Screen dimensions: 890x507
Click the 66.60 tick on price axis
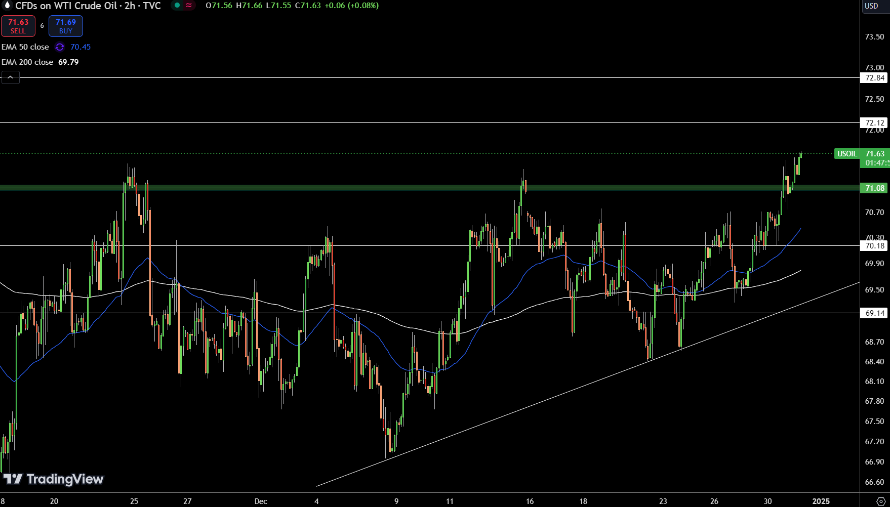(x=874, y=482)
